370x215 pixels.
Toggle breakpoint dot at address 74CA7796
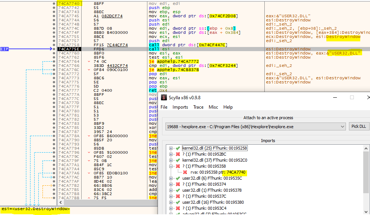(x=54, y=153)
